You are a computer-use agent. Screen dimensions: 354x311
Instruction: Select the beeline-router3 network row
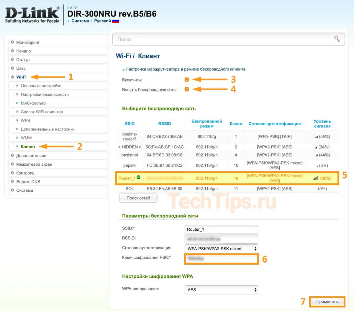click(227, 136)
